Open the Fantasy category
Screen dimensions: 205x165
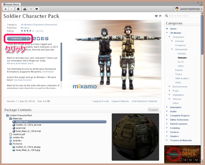point(182,53)
